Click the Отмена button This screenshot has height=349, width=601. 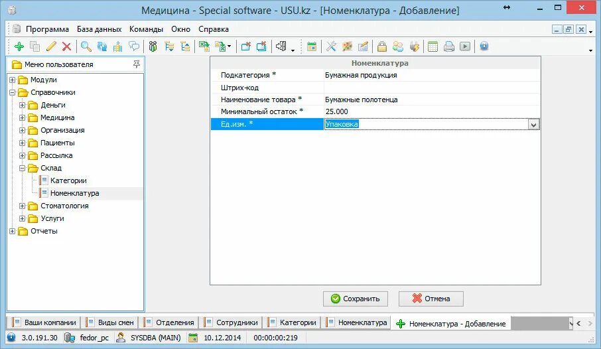click(431, 299)
